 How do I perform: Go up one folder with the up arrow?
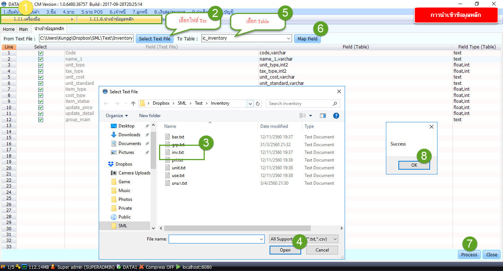coord(133,104)
